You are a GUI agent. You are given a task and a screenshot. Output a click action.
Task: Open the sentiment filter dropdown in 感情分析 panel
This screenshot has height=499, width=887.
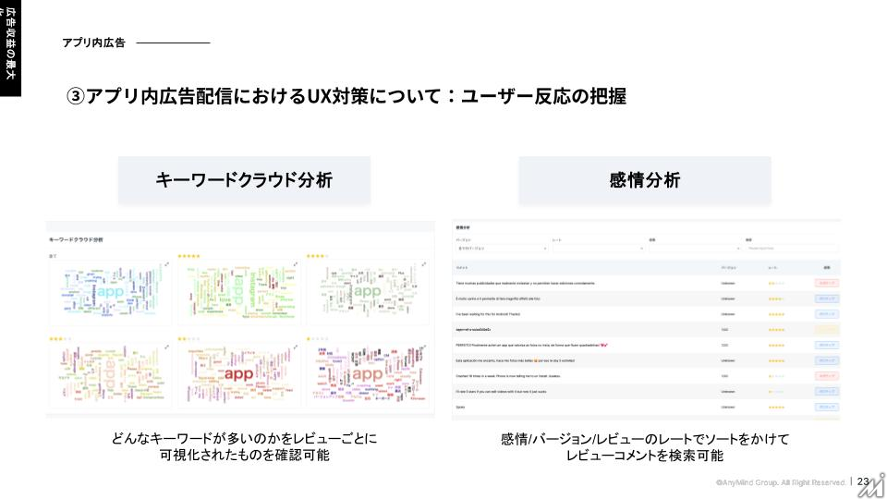click(695, 249)
